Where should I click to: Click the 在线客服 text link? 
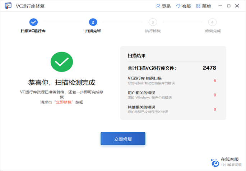(229, 160)
